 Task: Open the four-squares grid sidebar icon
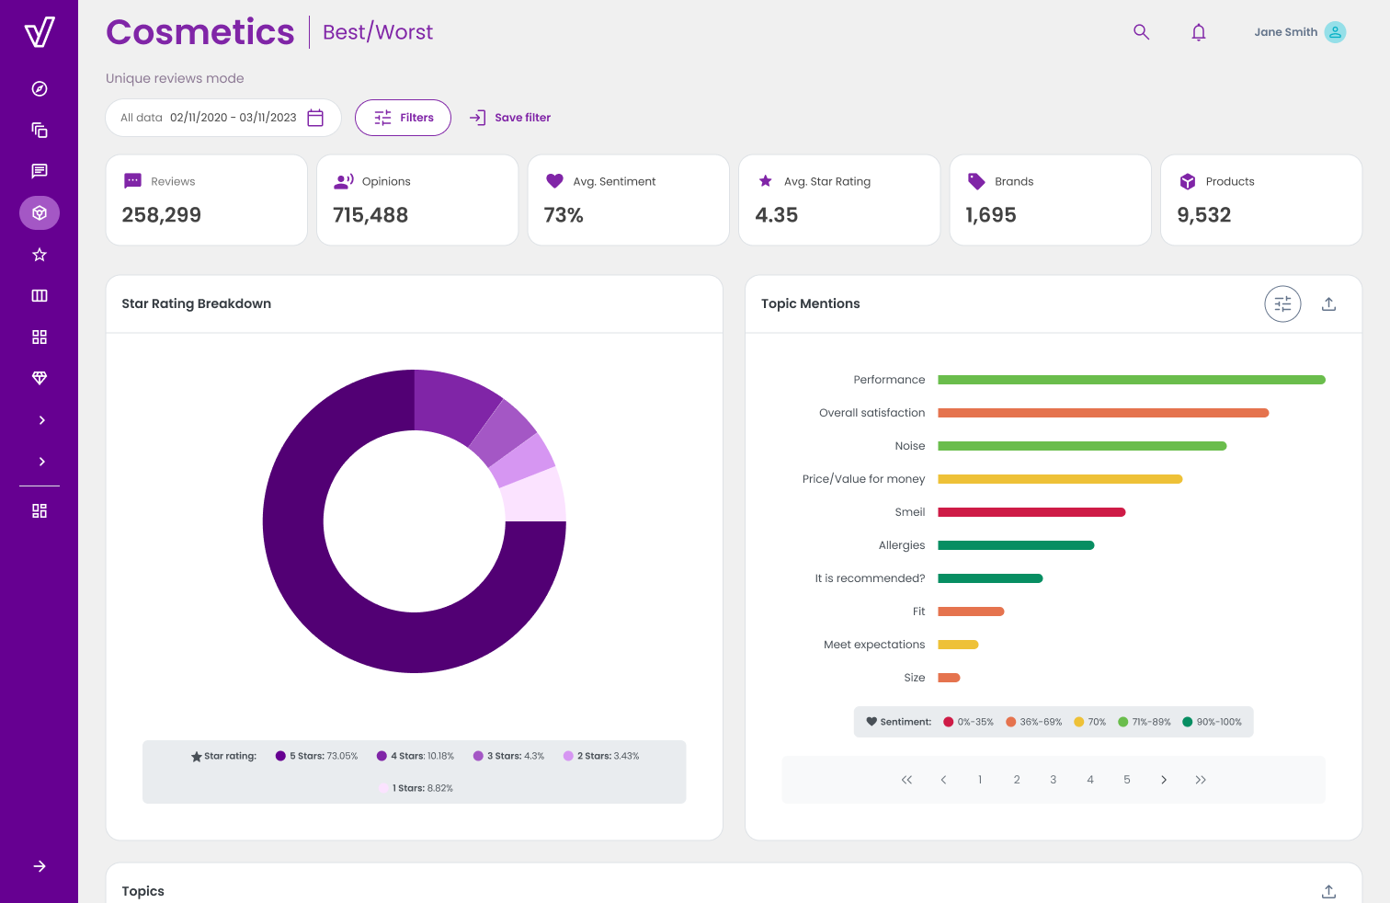click(40, 337)
